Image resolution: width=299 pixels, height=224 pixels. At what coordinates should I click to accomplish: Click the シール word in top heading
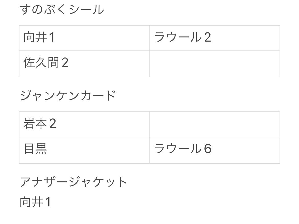[86, 10]
